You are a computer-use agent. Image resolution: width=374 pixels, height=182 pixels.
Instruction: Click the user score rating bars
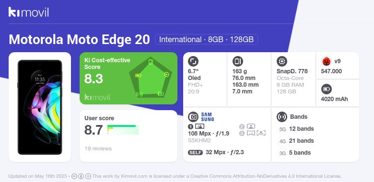click(123, 130)
